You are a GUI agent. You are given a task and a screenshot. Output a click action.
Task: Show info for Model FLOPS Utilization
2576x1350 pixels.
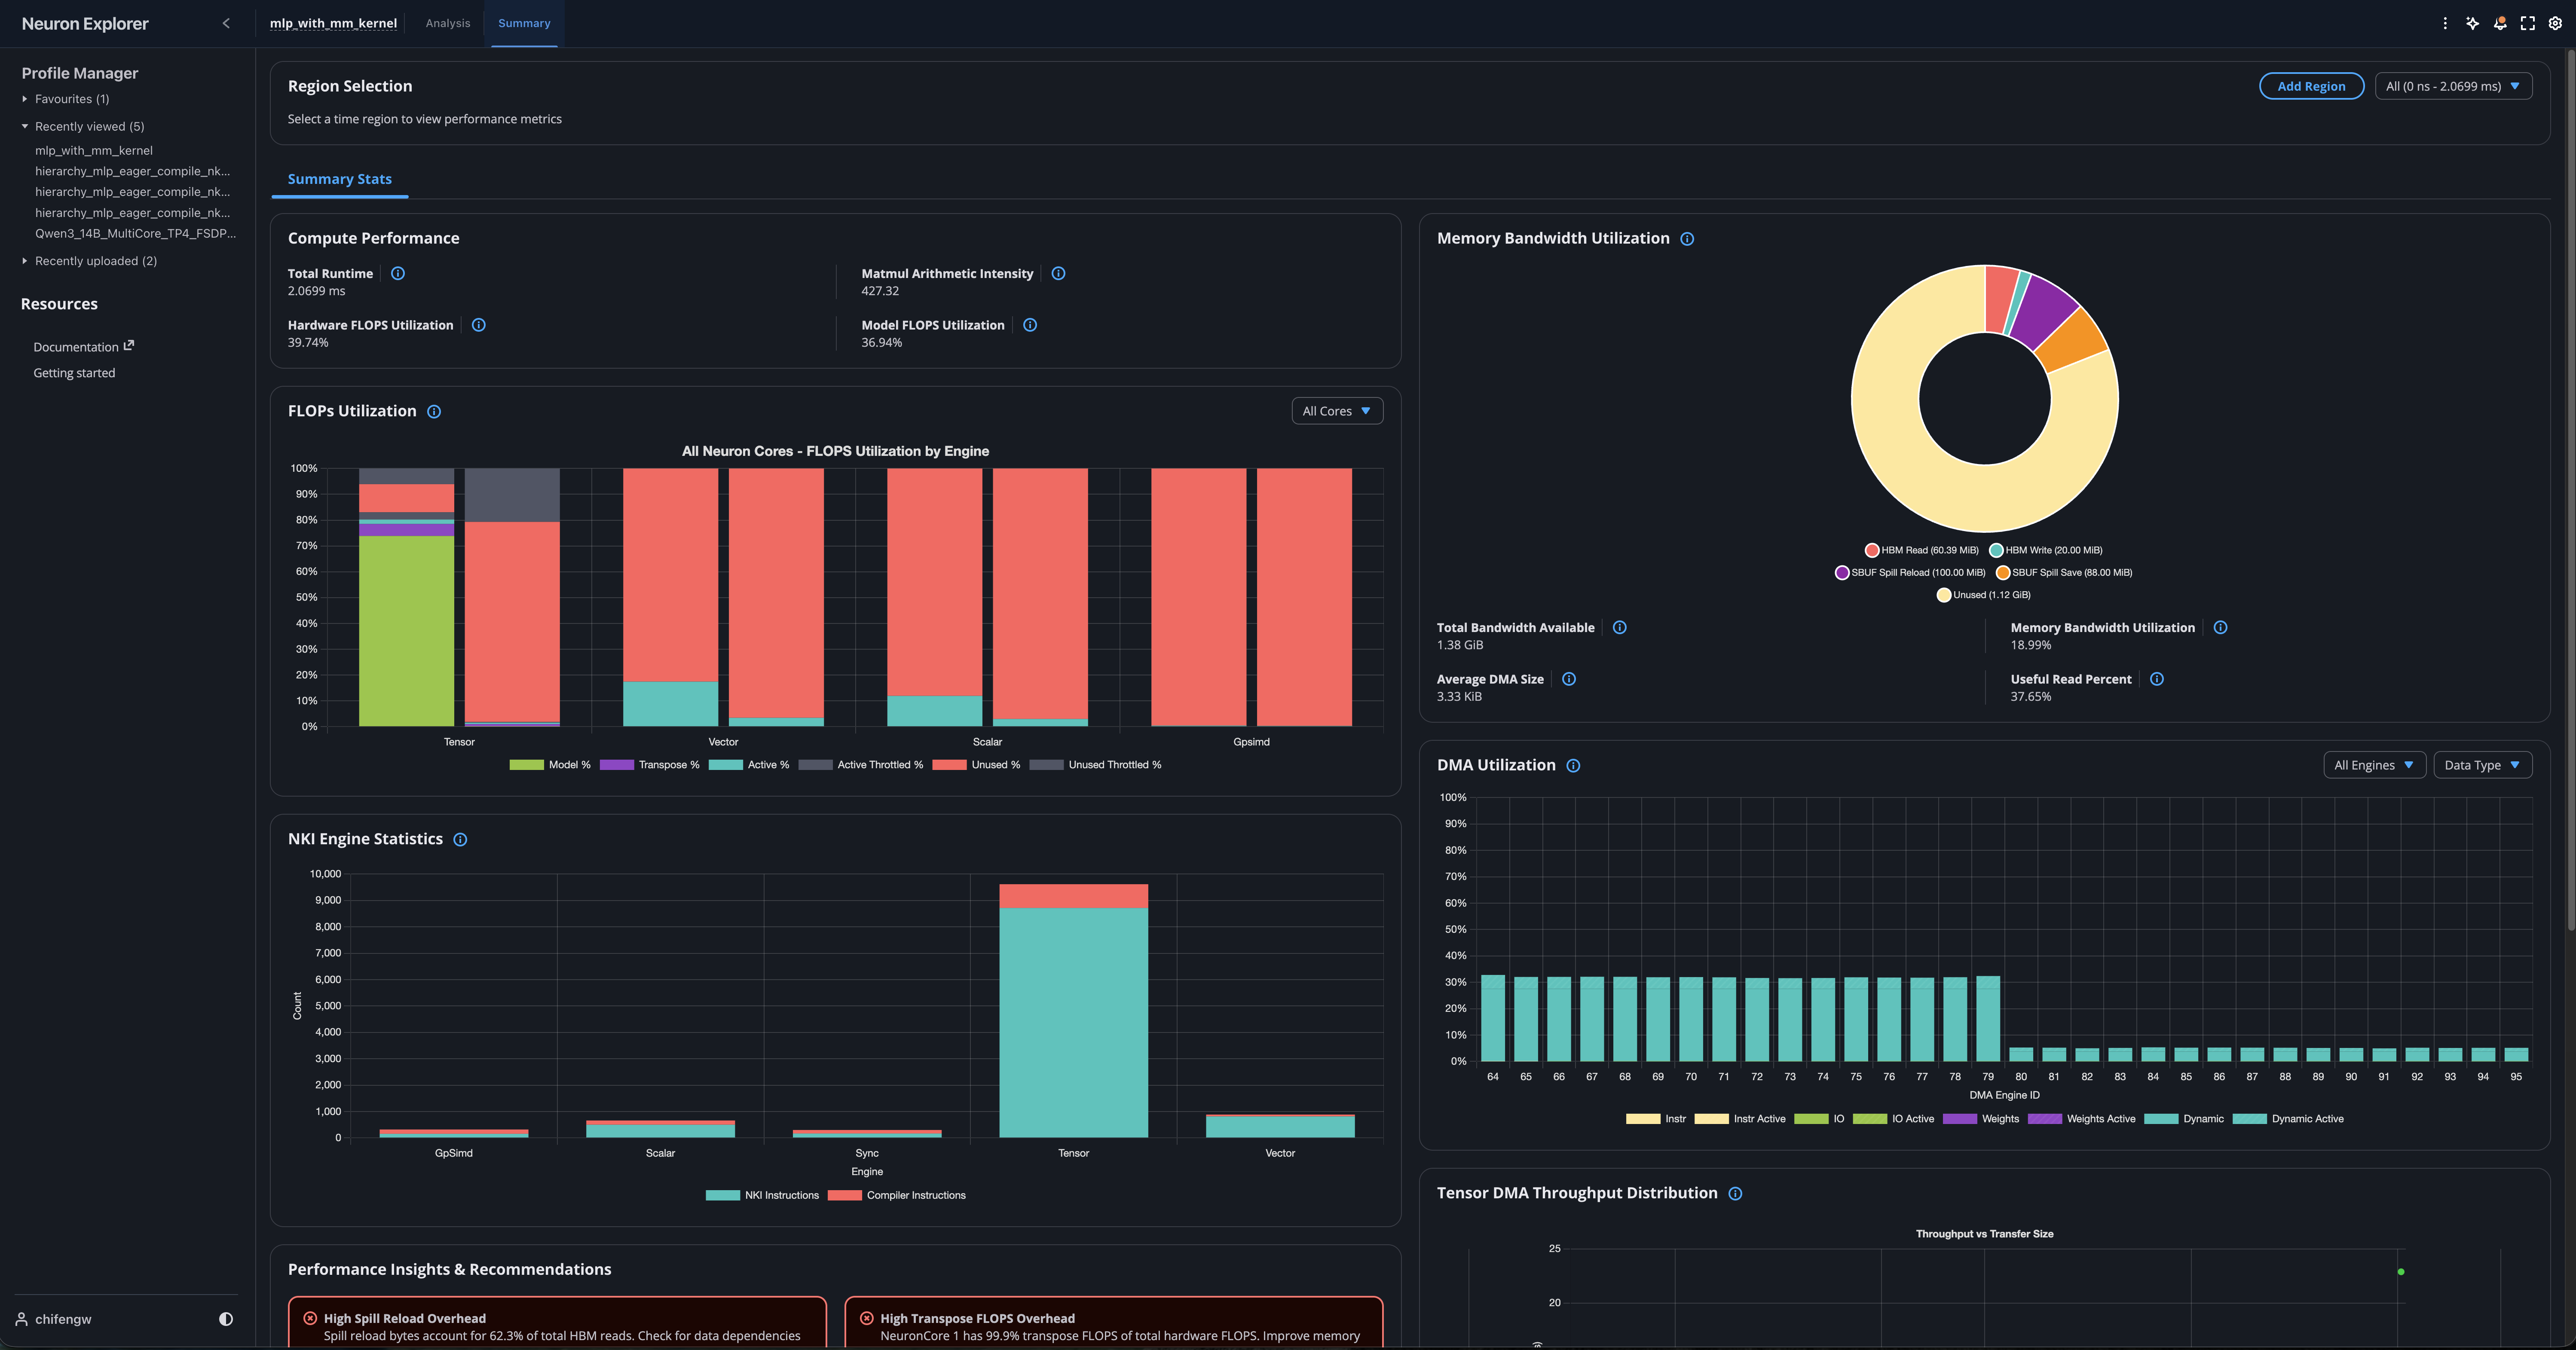tap(1030, 325)
